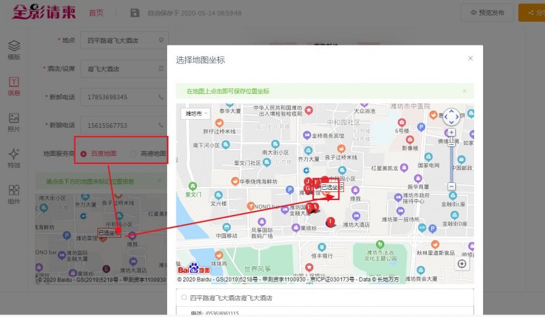Click the locate-me target icon on map
The width and height of the screenshot is (545, 317).
(462, 264)
